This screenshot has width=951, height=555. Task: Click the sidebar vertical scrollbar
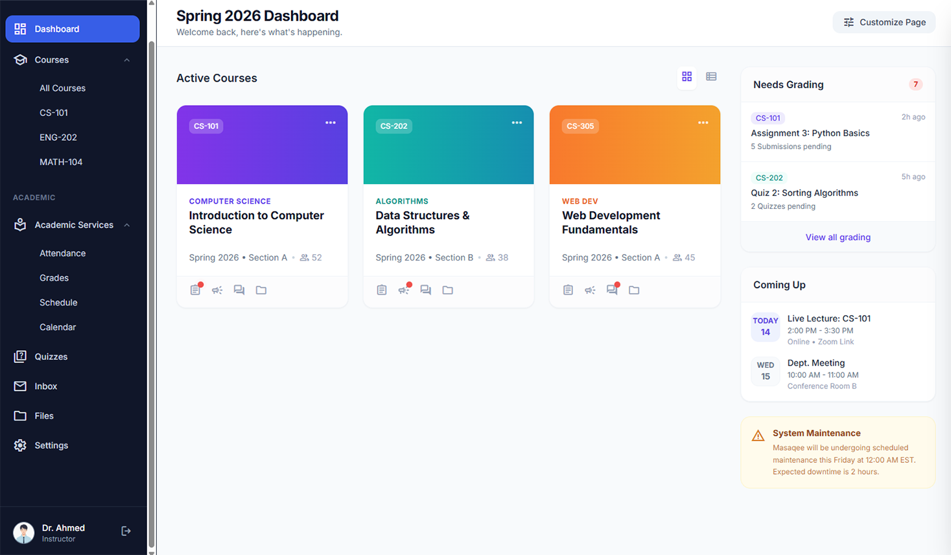tap(152, 295)
